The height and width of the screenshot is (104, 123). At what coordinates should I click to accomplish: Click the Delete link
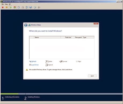point(50,62)
